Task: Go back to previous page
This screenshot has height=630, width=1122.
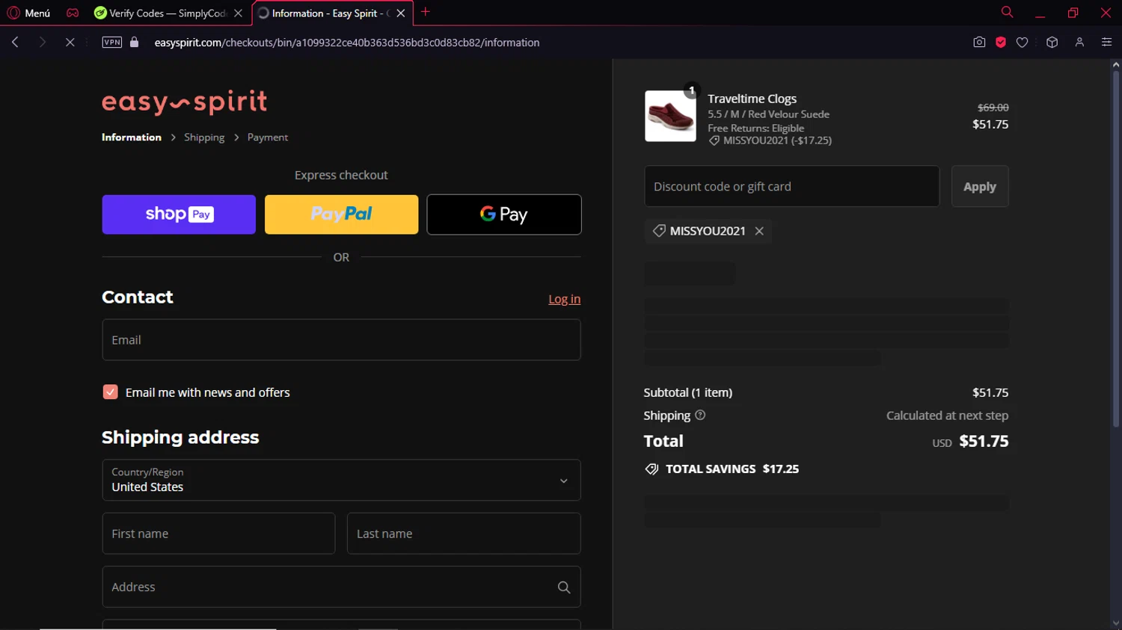Action: pos(15,43)
